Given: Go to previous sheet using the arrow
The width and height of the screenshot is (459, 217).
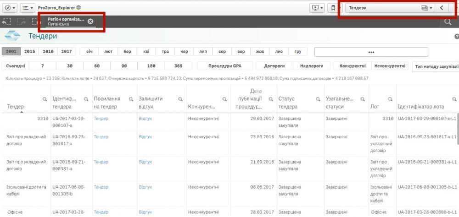Looking at the screenshot, I should 442,8.
